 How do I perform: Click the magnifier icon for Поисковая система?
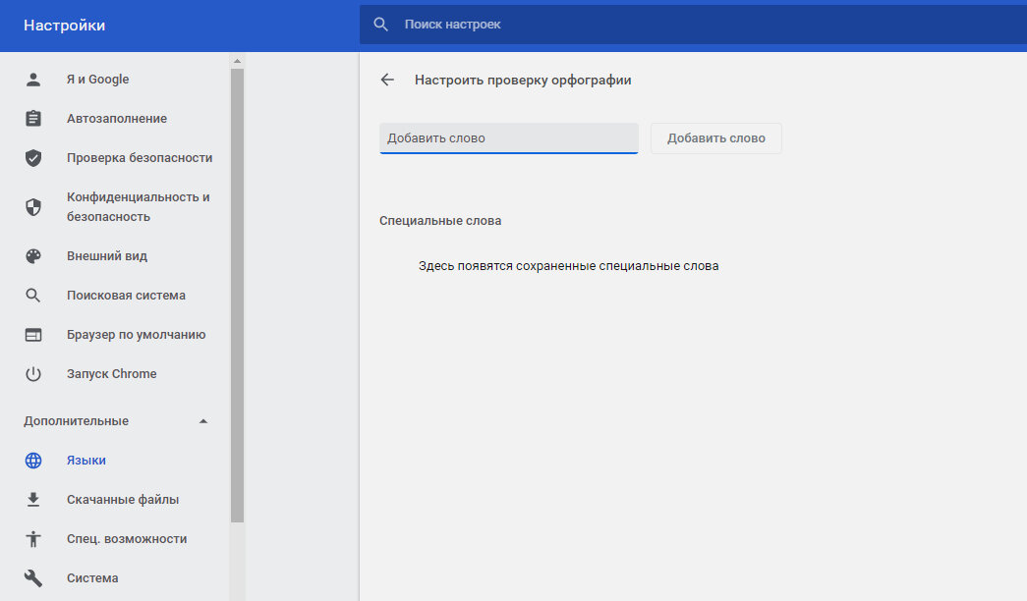33,296
